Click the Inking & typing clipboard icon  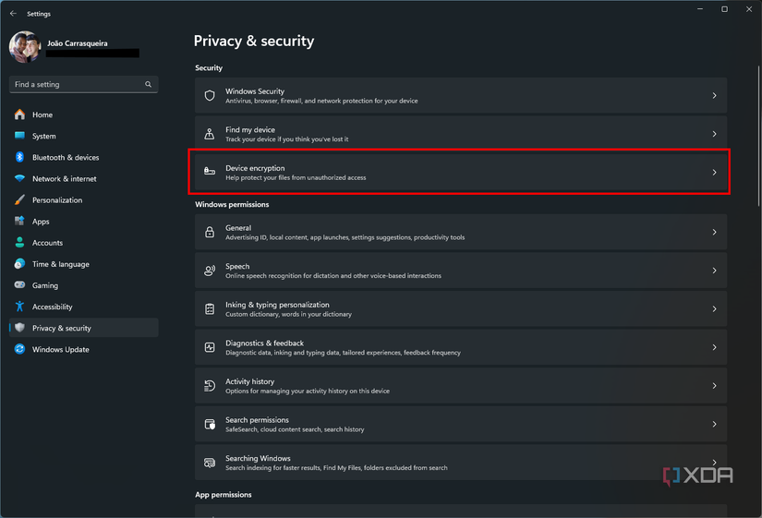pyautogui.click(x=210, y=309)
